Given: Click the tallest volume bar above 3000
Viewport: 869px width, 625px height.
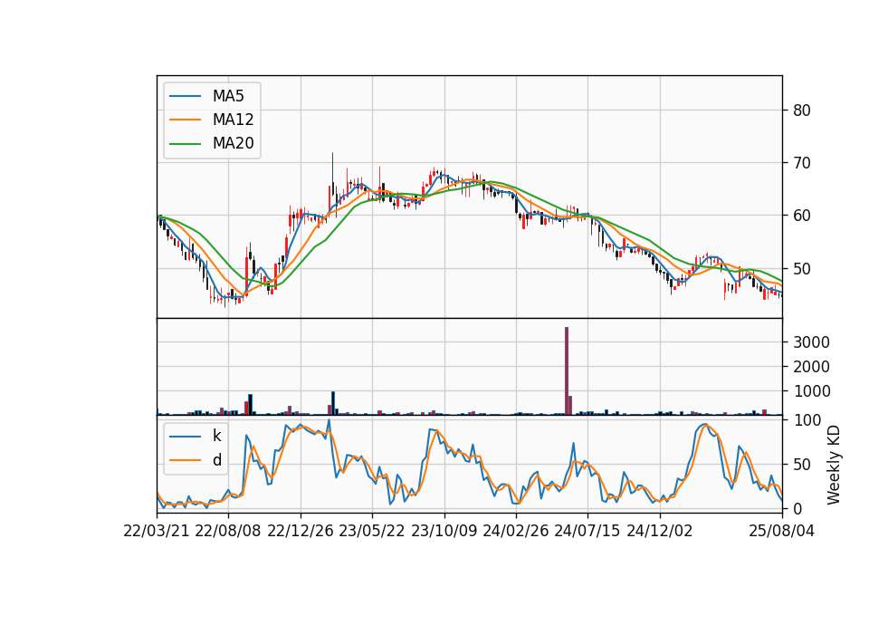Looking at the screenshot, I should click(x=567, y=371).
